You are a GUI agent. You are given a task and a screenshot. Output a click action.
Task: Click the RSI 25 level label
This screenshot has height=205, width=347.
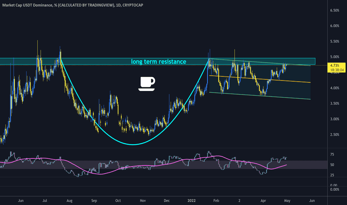click(332, 175)
